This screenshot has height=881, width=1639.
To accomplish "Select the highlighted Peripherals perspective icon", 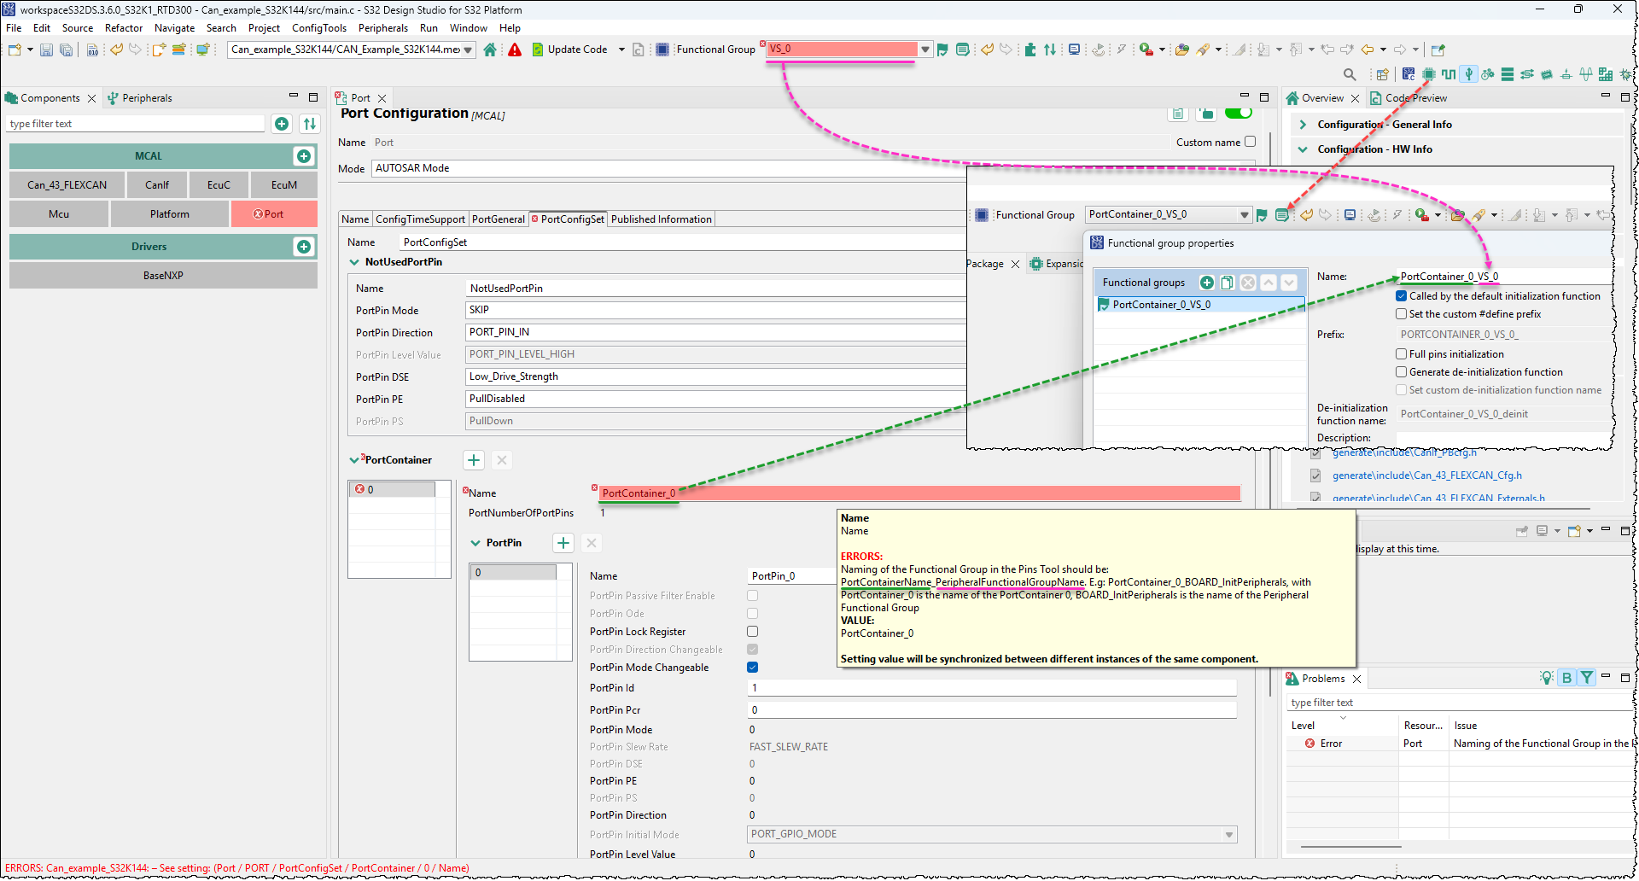I will [x=1469, y=74].
